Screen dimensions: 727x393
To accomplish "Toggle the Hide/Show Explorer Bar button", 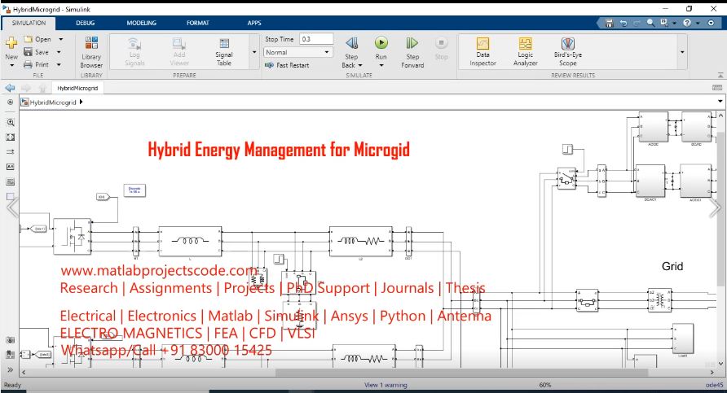I will pyautogui.click(x=11, y=103).
